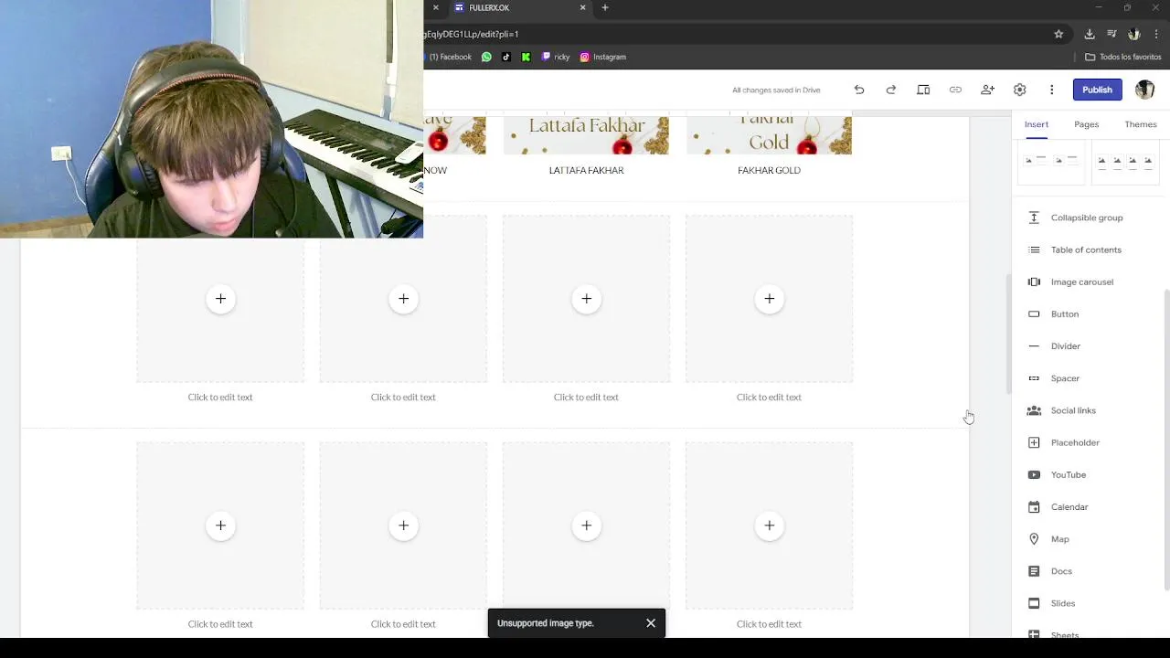Insert a Docs file
This screenshot has width=1170, height=658.
(x=1061, y=571)
